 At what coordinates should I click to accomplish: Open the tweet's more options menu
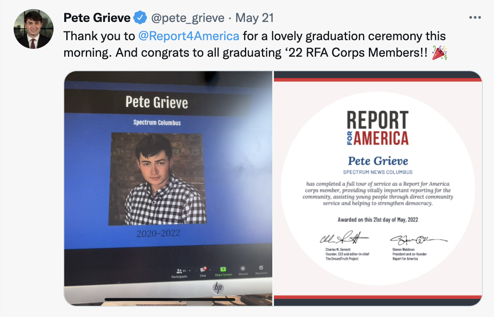click(x=475, y=18)
